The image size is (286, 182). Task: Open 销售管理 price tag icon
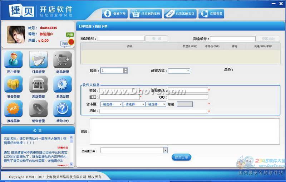[x=38, y=109]
